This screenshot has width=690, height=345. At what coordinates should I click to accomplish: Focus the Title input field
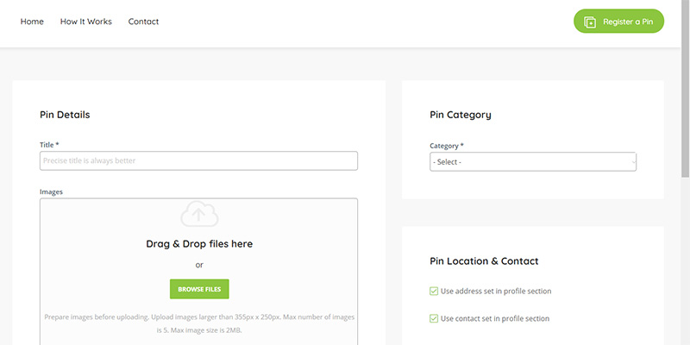[x=198, y=161]
